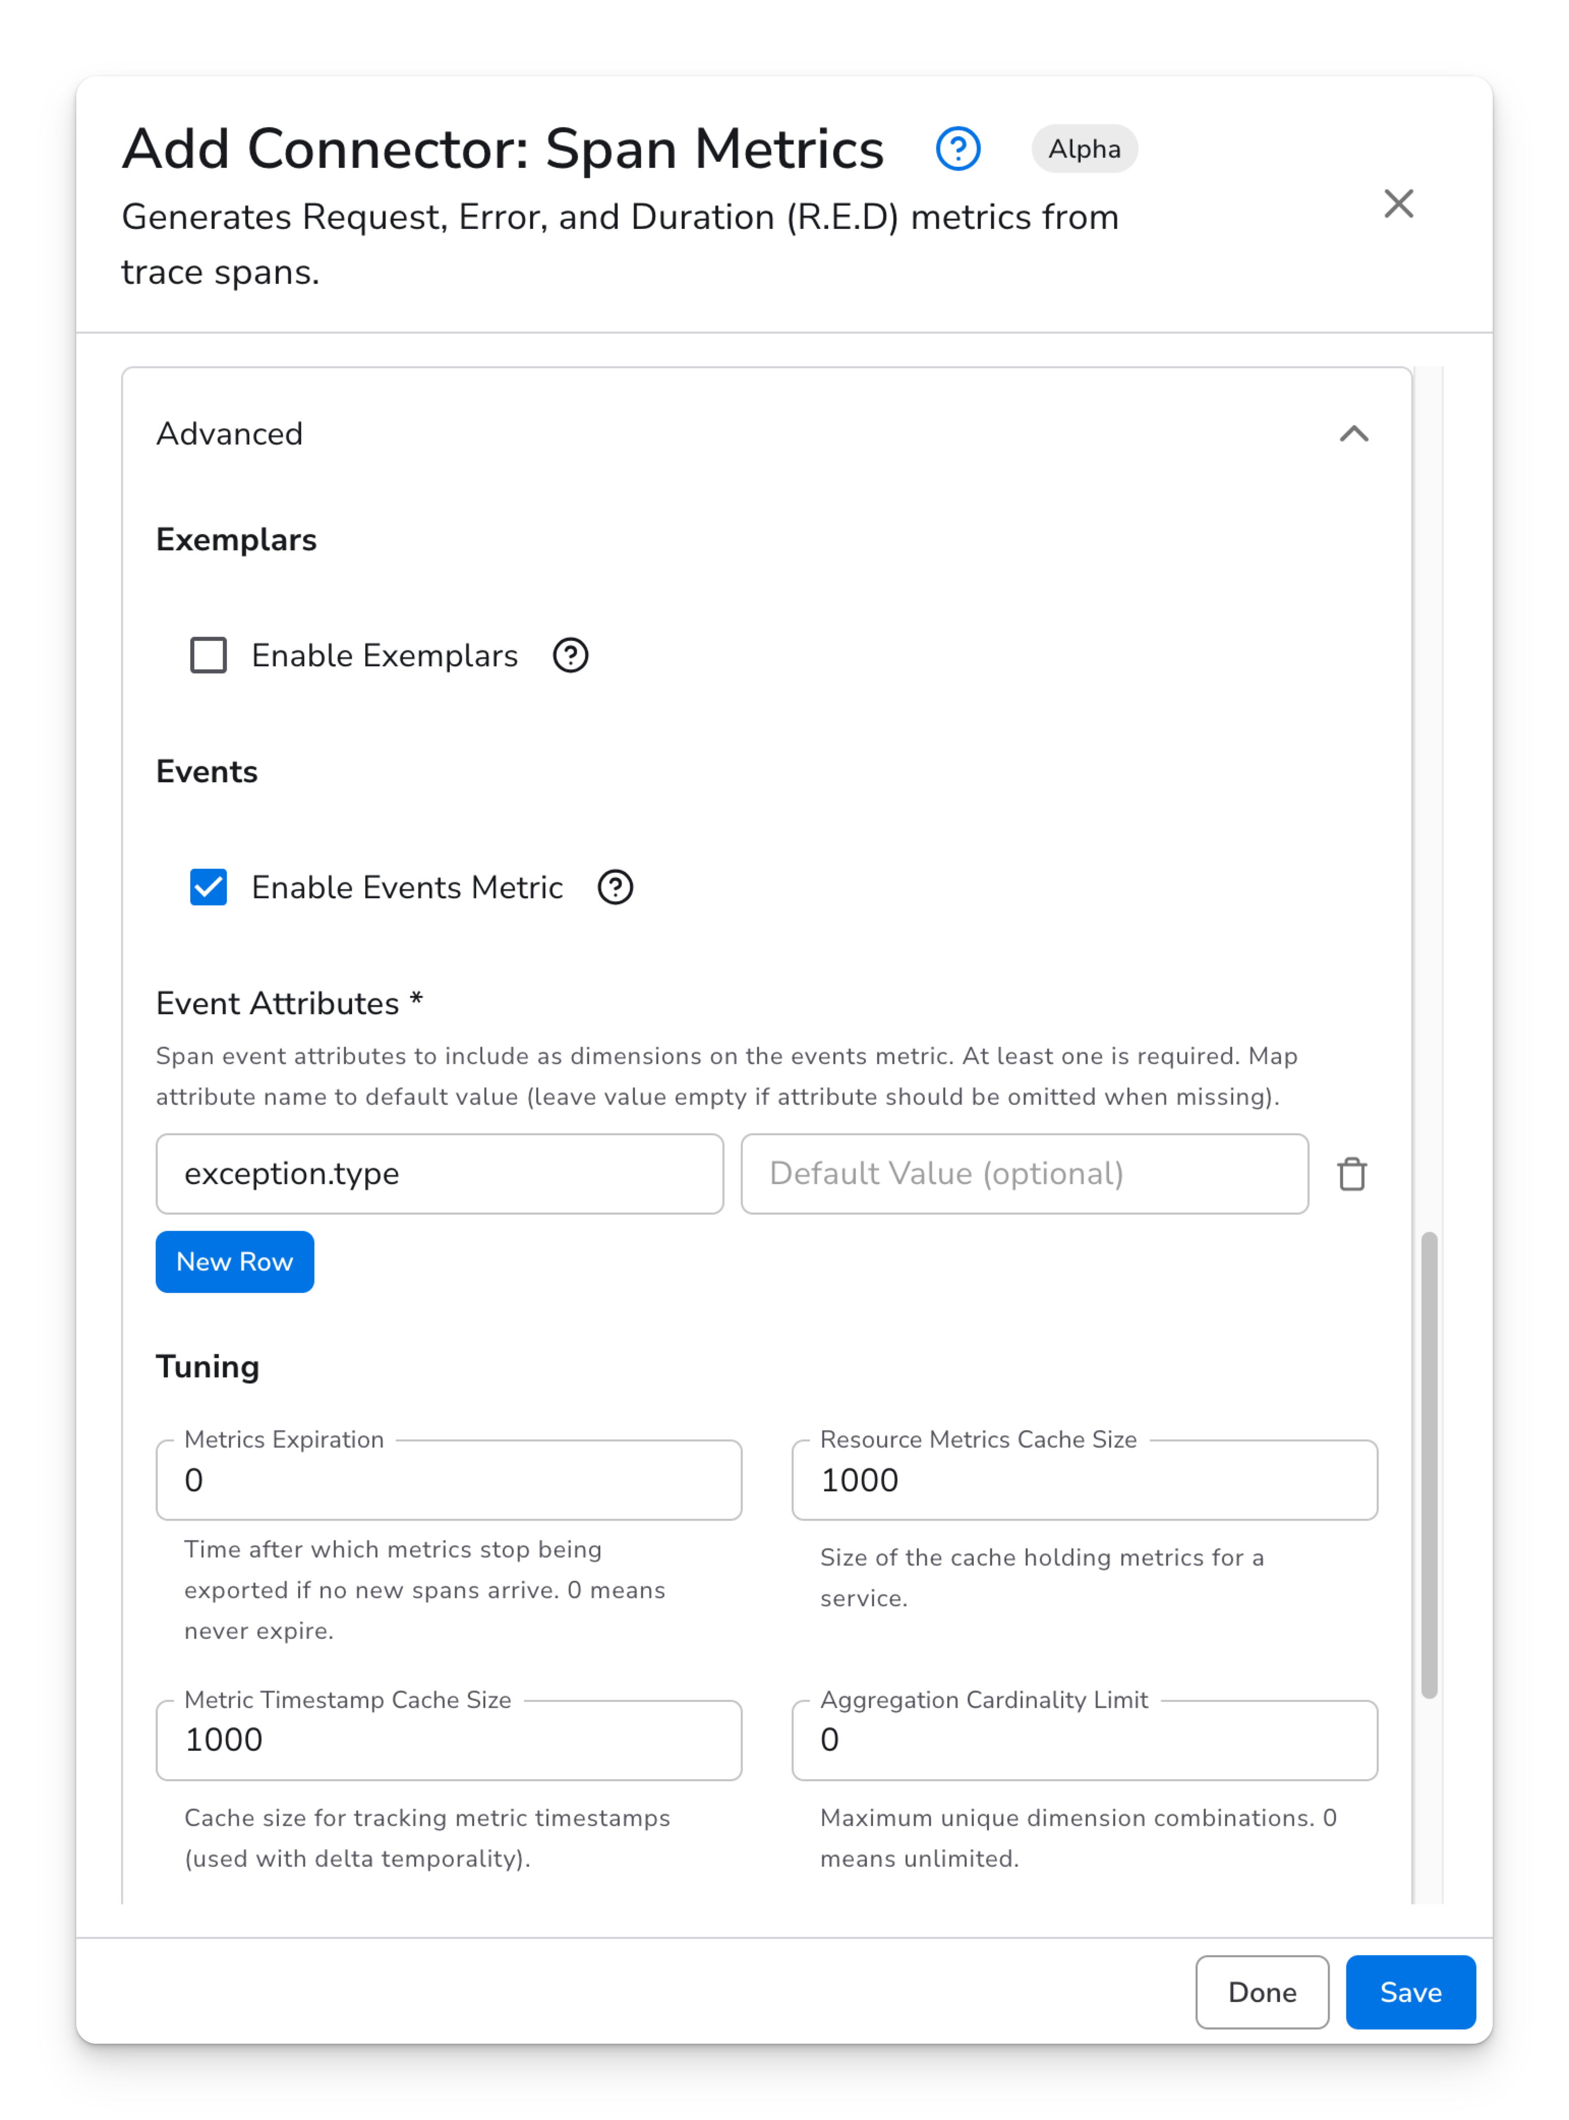Enable Exemplars checkbox

pos(208,655)
